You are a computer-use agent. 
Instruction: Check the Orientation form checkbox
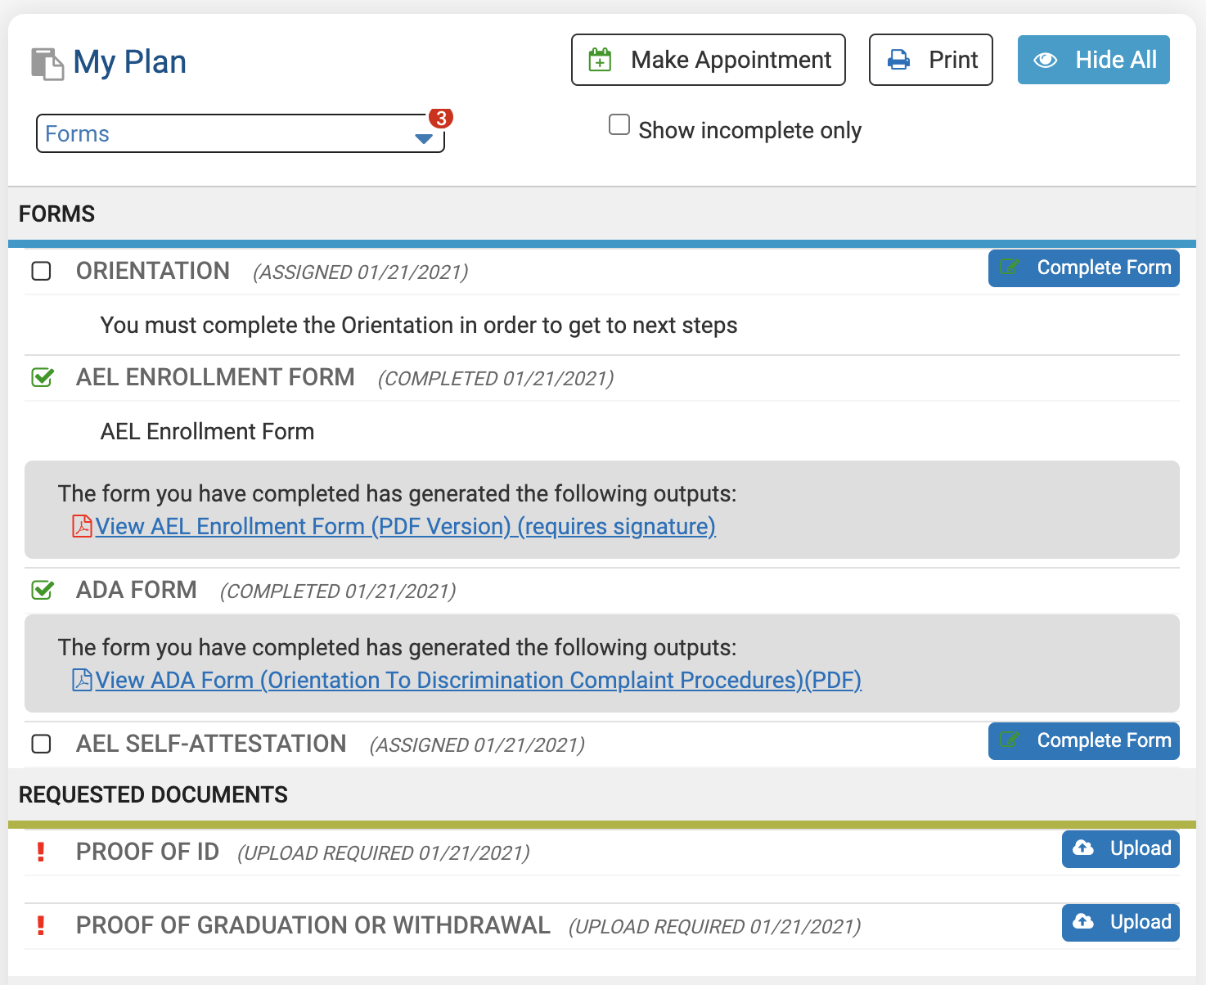point(41,271)
